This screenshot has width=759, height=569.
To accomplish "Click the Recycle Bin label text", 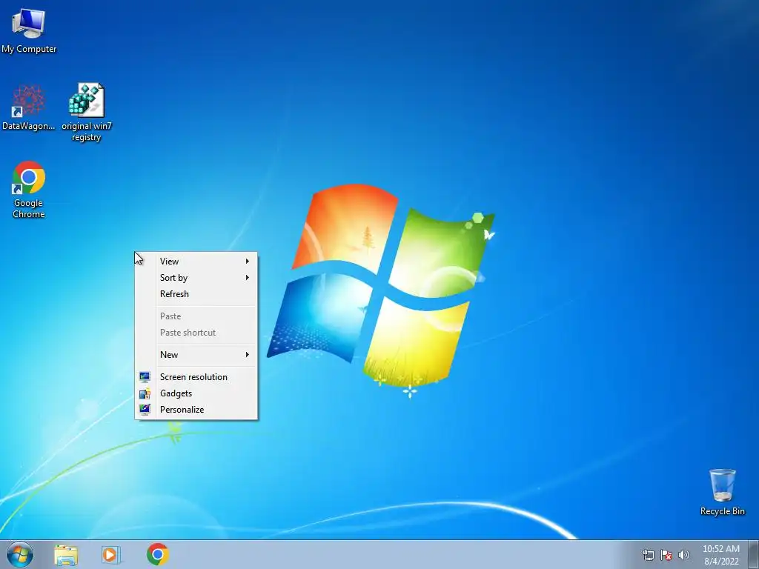I will click(x=723, y=511).
